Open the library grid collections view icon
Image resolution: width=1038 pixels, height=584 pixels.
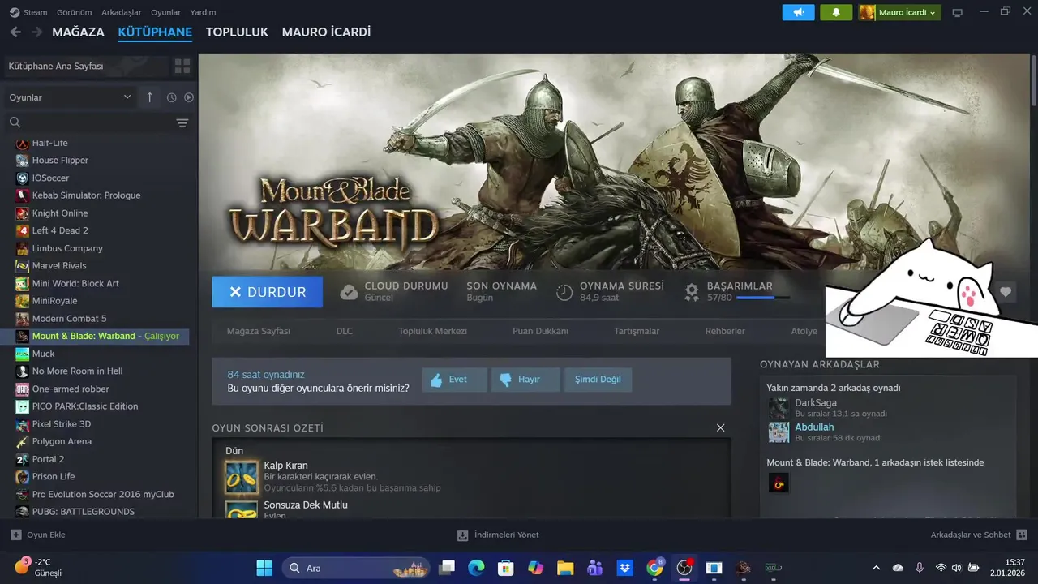(x=182, y=66)
